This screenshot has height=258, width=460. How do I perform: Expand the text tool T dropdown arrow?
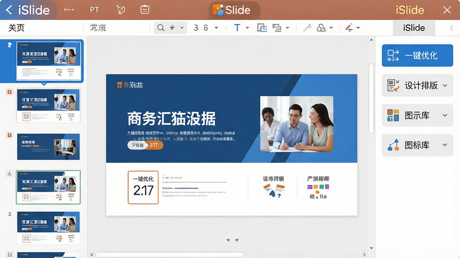click(x=248, y=28)
